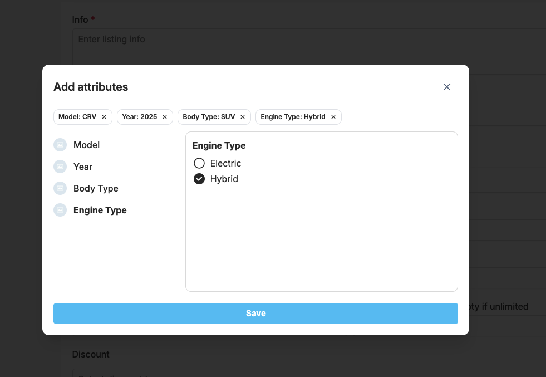
Task: Click the image icon beside Year
Action: (60, 167)
